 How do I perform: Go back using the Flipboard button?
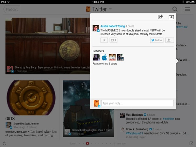click(12, 9)
